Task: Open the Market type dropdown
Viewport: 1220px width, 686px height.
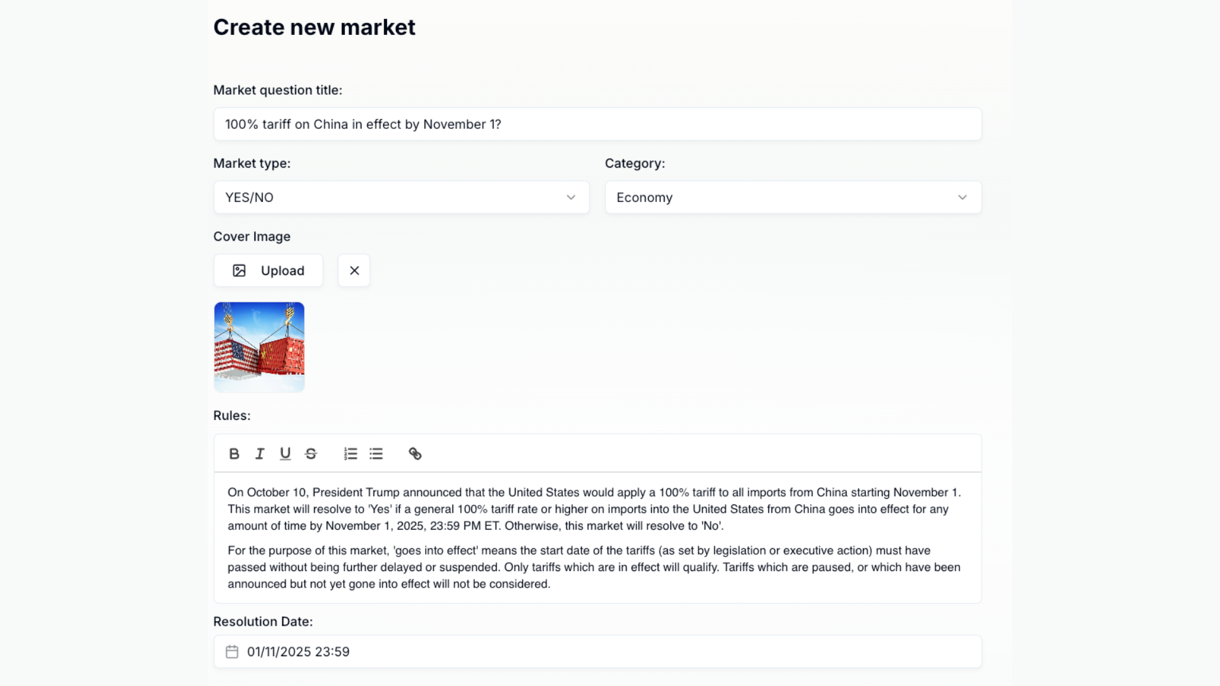Action: pos(400,198)
